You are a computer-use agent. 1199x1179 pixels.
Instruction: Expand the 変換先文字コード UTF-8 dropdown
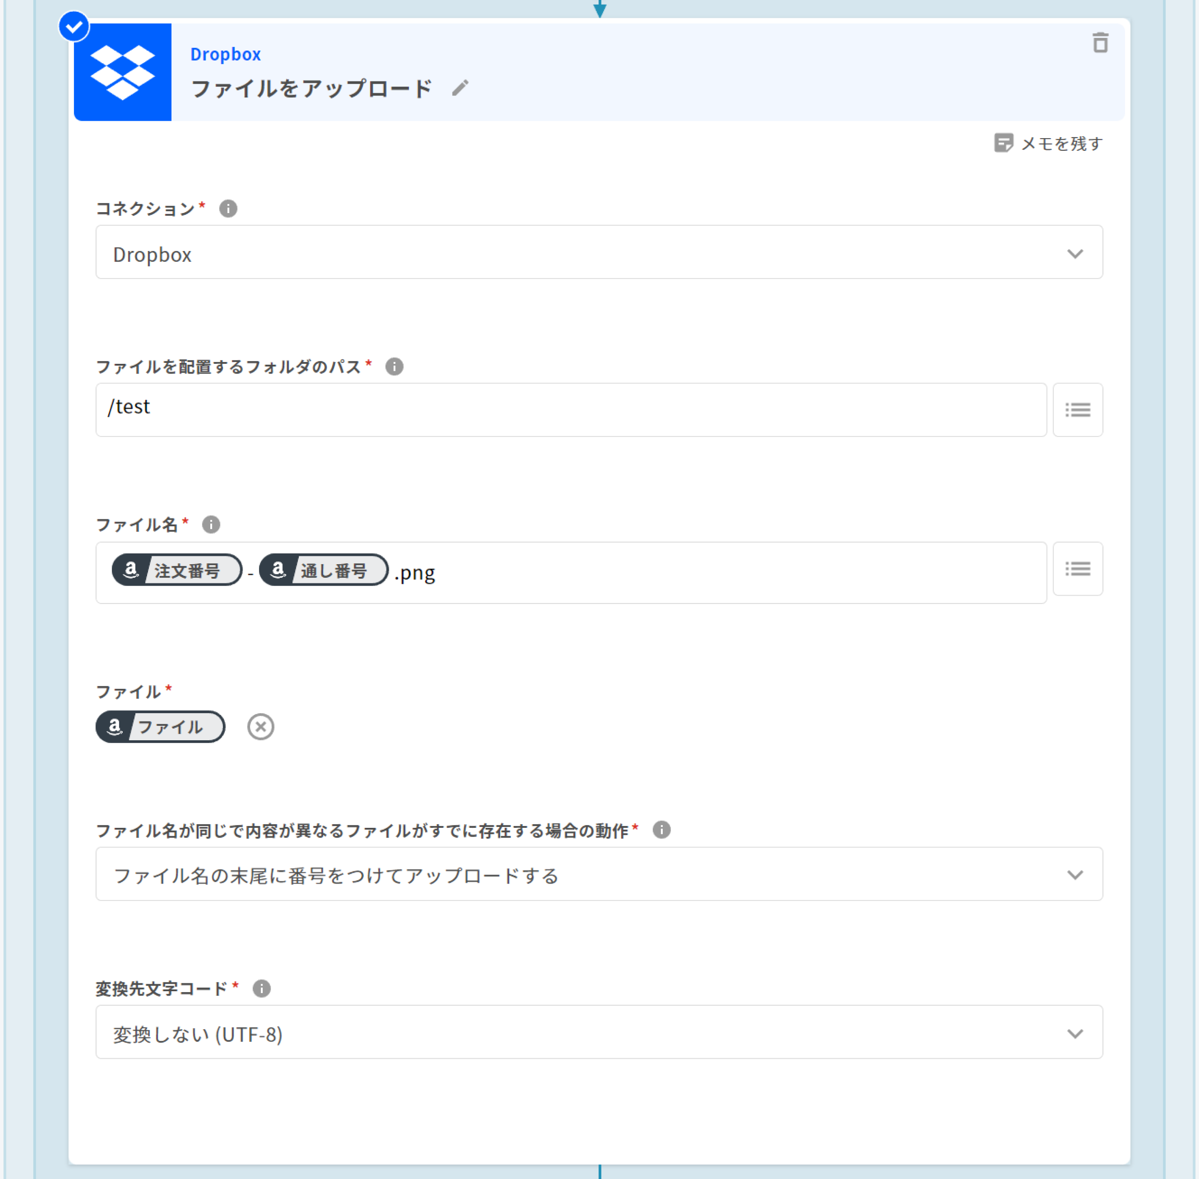tap(599, 1032)
